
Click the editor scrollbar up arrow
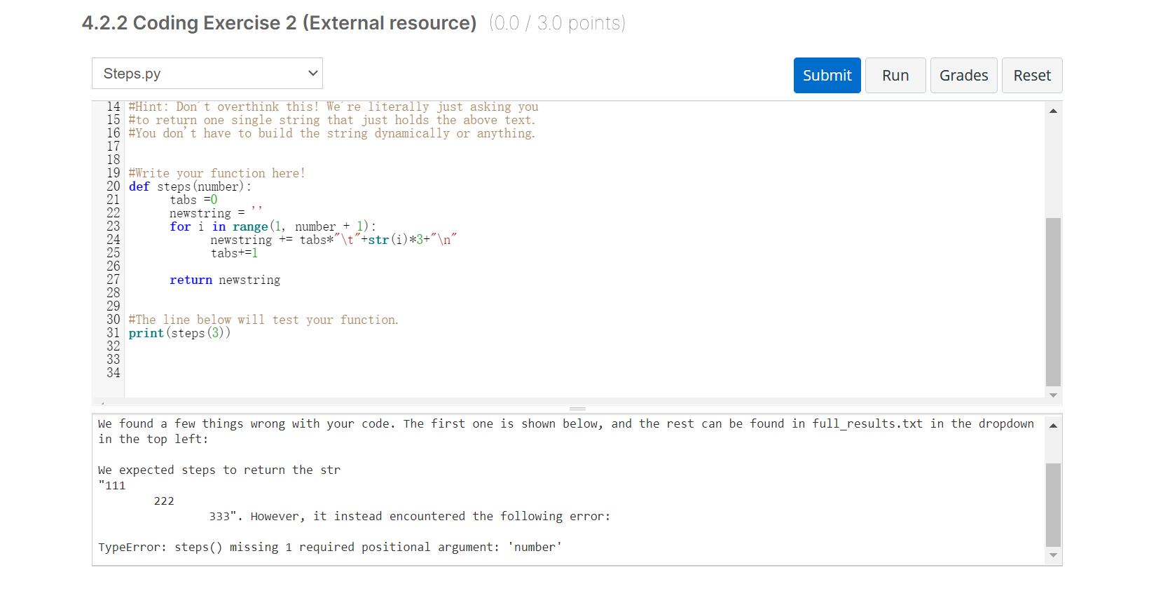pyautogui.click(x=1053, y=109)
